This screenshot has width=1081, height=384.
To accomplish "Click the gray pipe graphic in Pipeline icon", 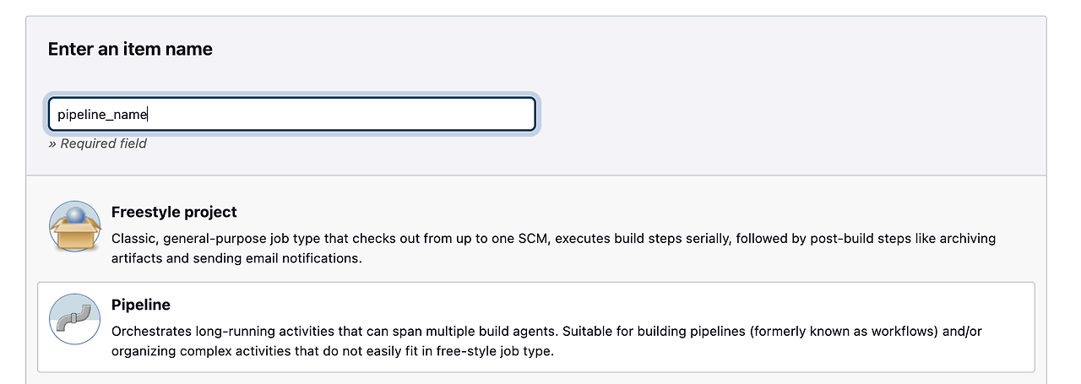I will (x=74, y=321).
